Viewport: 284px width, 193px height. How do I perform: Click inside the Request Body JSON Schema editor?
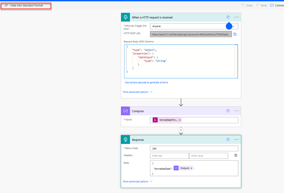[181, 61]
